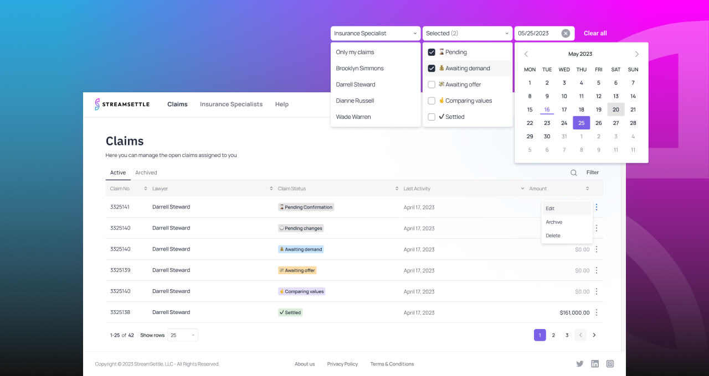The image size is (709, 376).
Task: Check the Settled status filter
Action: tap(431, 117)
